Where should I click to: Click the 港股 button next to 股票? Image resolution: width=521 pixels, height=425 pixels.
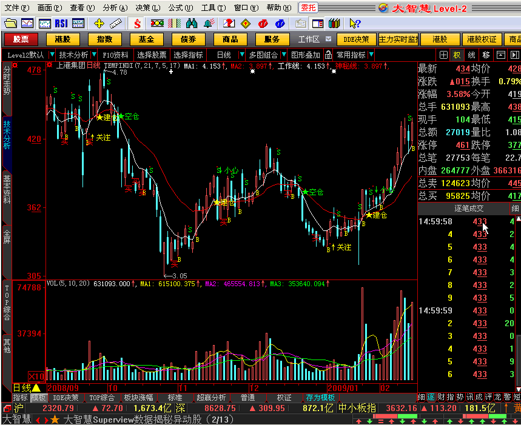click(63, 39)
